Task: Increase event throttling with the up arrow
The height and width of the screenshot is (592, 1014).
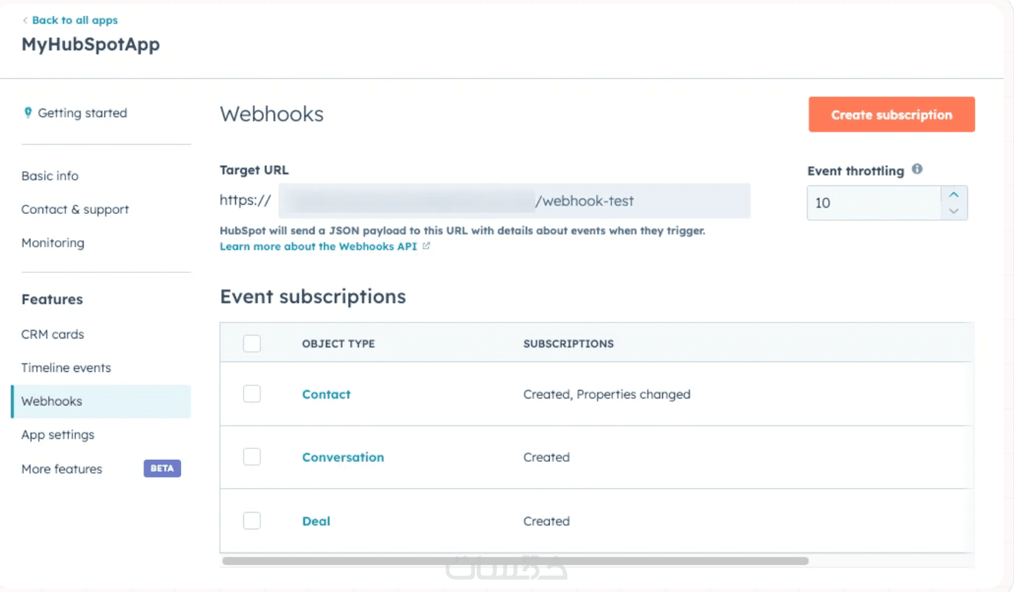Action: pyautogui.click(x=954, y=194)
